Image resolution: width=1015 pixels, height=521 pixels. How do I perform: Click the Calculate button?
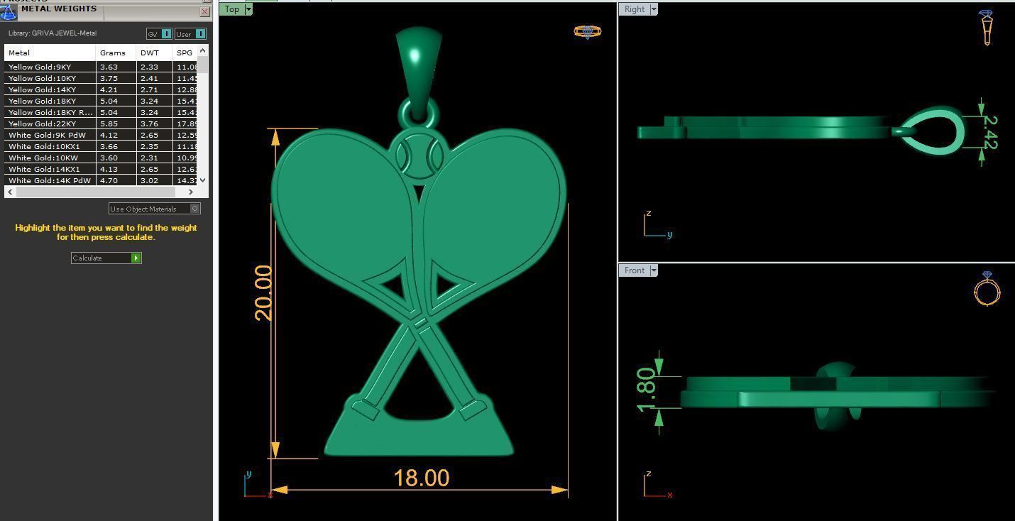click(x=106, y=258)
